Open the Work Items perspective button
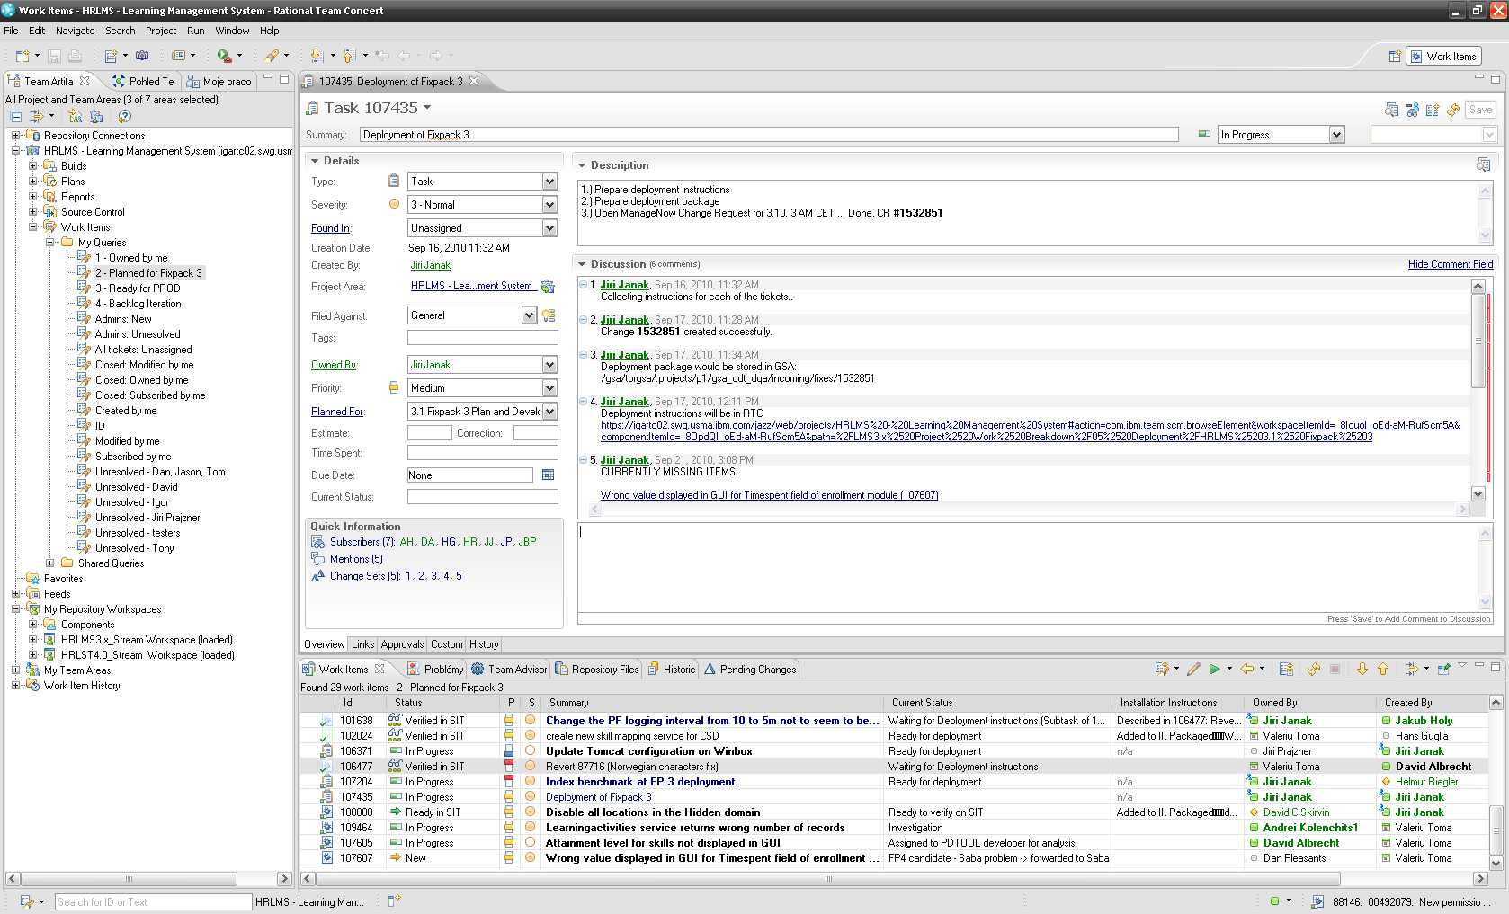This screenshot has width=1509, height=914. pyautogui.click(x=1444, y=57)
